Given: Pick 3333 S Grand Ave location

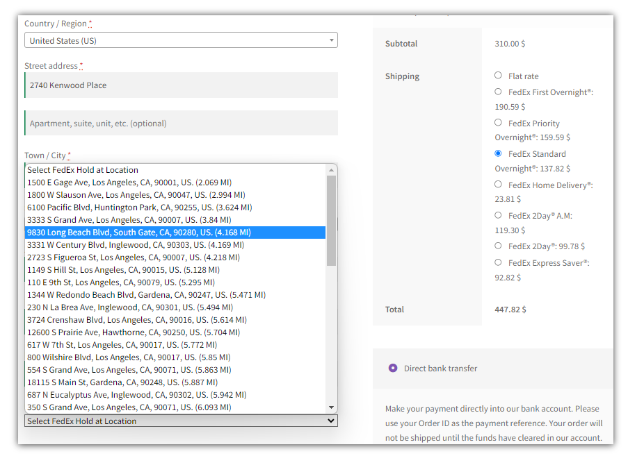Looking at the screenshot, I should pos(175,220).
